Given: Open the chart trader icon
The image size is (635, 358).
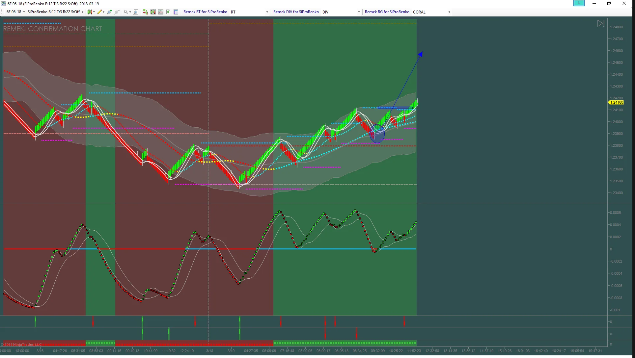Looking at the screenshot, I should [145, 12].
